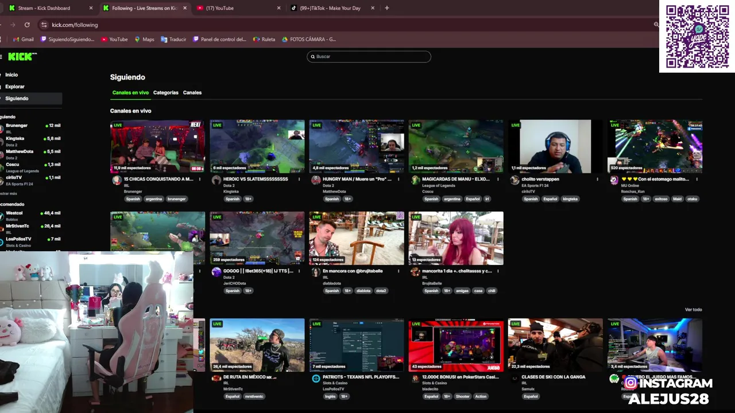Open options menu for HUNGRY MAN stream

(398, 179)
